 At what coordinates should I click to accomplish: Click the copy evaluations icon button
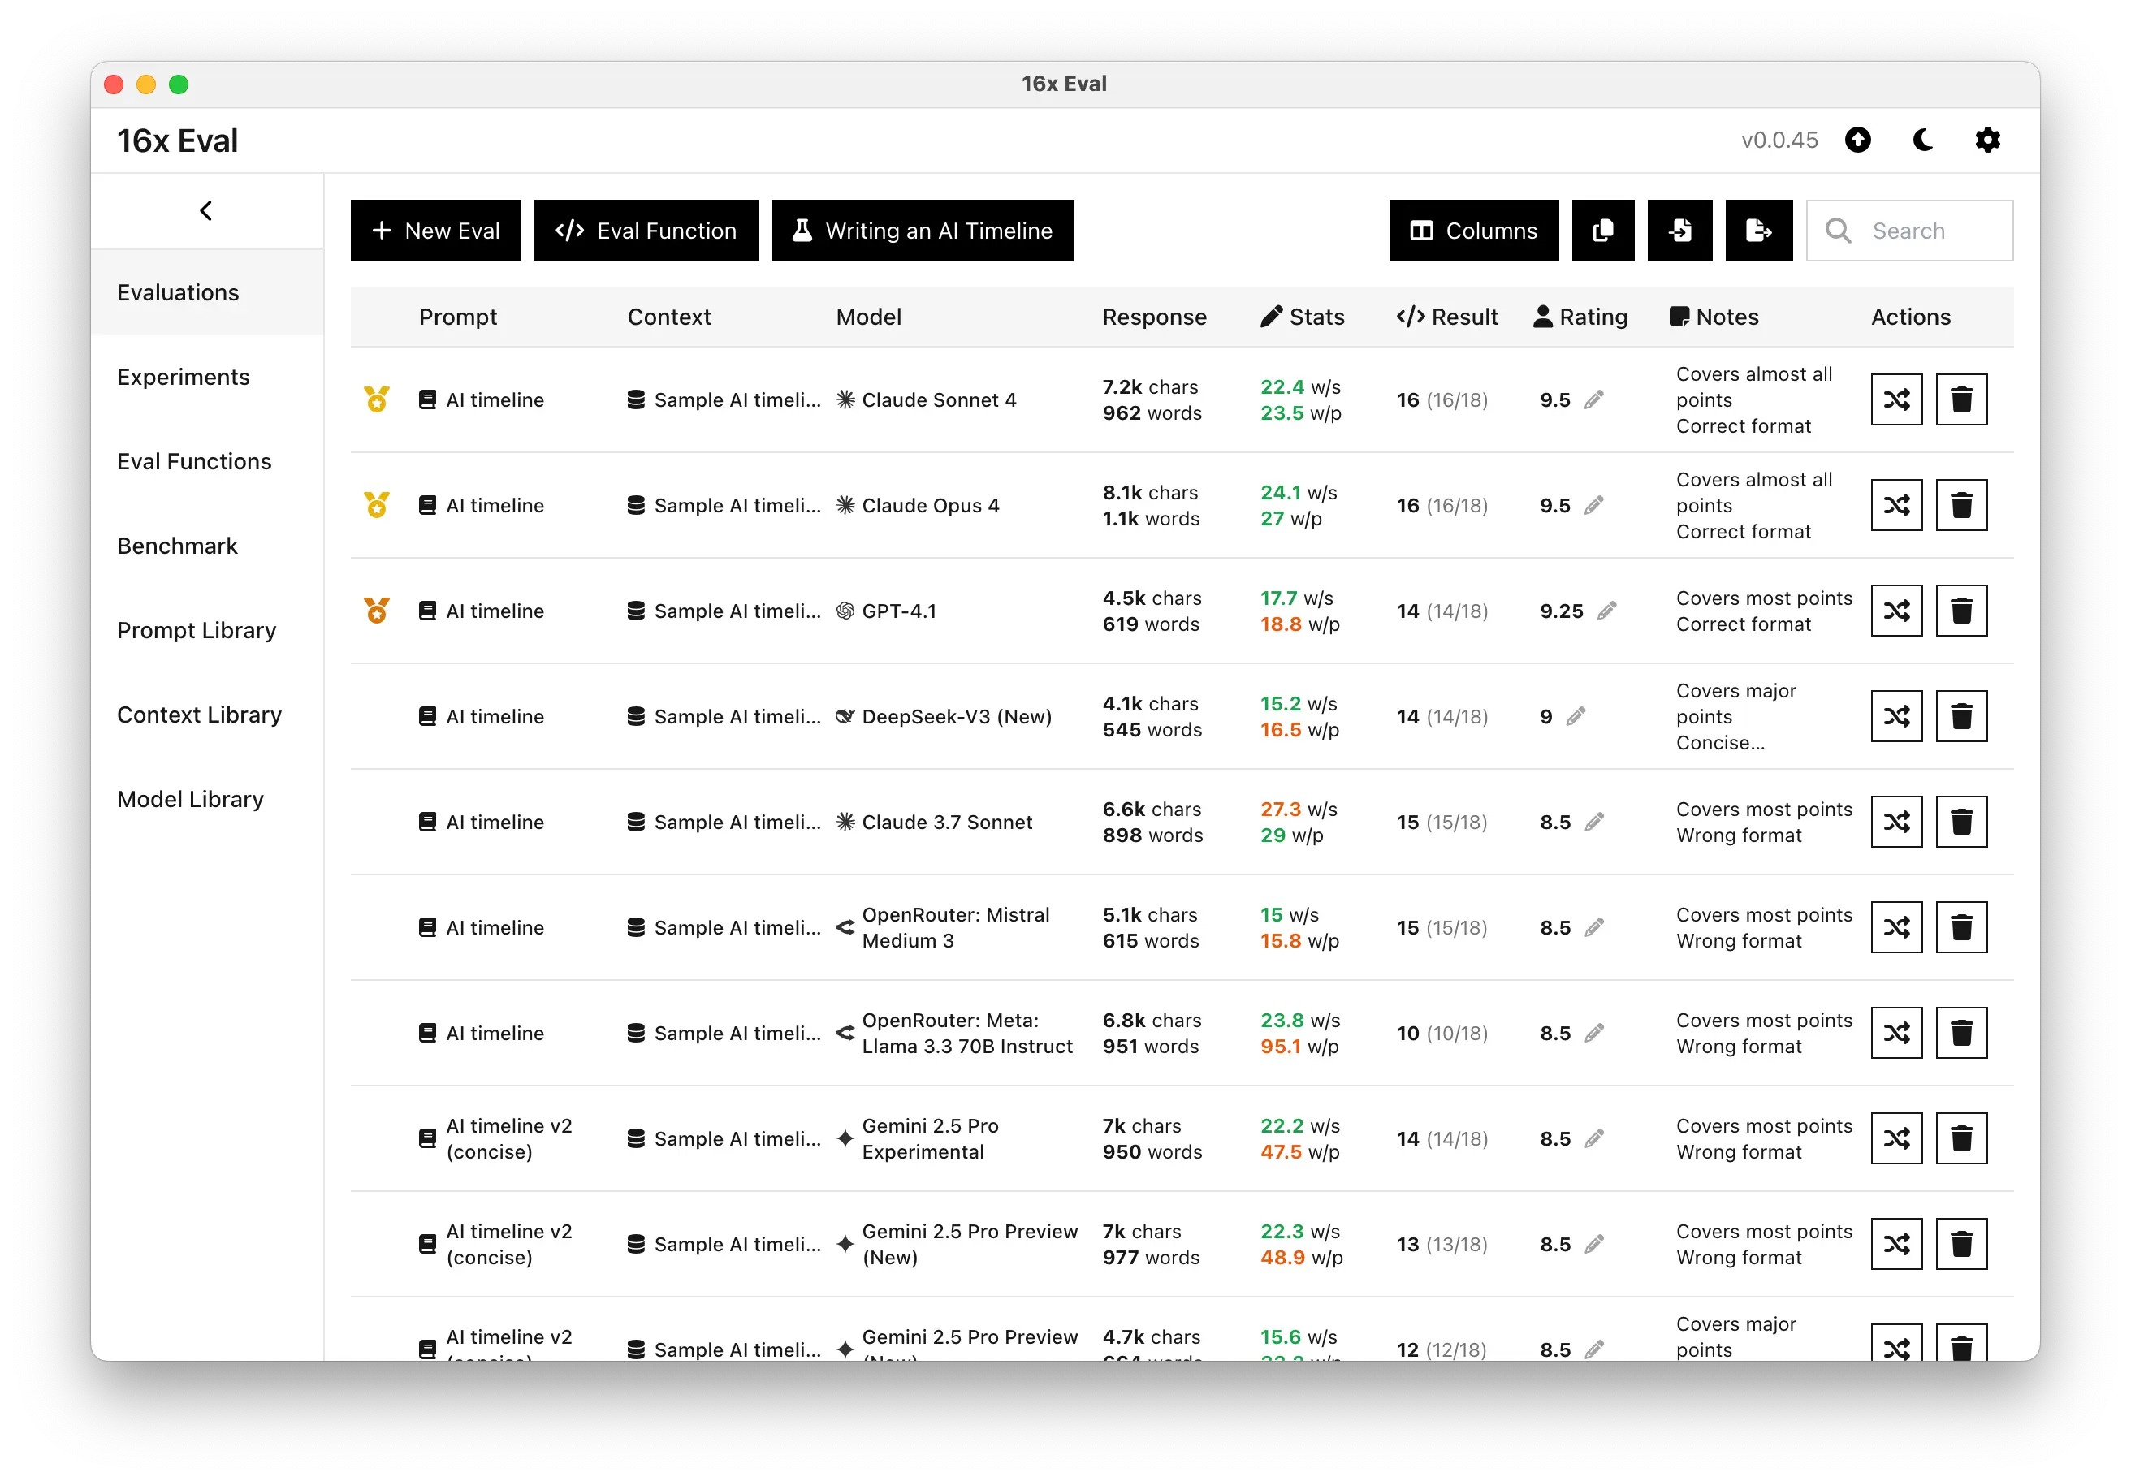tap(1603, 230)
